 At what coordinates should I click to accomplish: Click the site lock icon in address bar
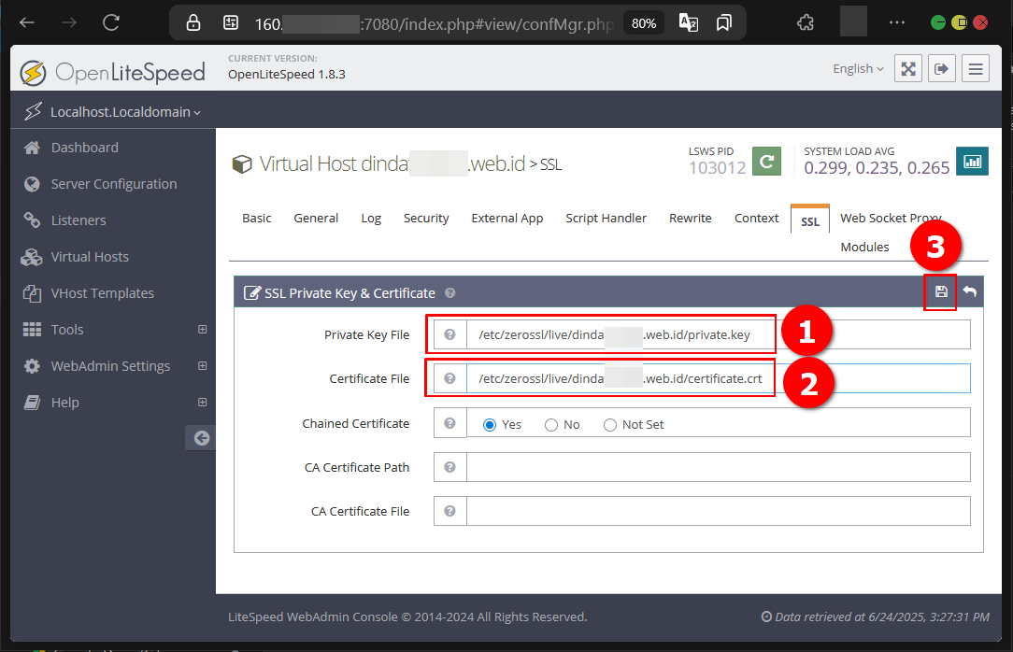click(x=193, y=23)
